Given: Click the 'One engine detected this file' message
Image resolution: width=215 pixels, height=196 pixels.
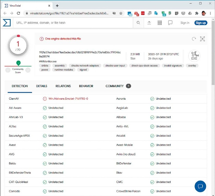Looking at the screenshot, I should click(x=63, y=39).
